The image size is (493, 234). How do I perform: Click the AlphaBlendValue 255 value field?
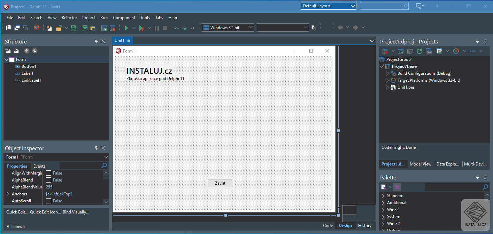pyautogui.click(x=74, y=187)
